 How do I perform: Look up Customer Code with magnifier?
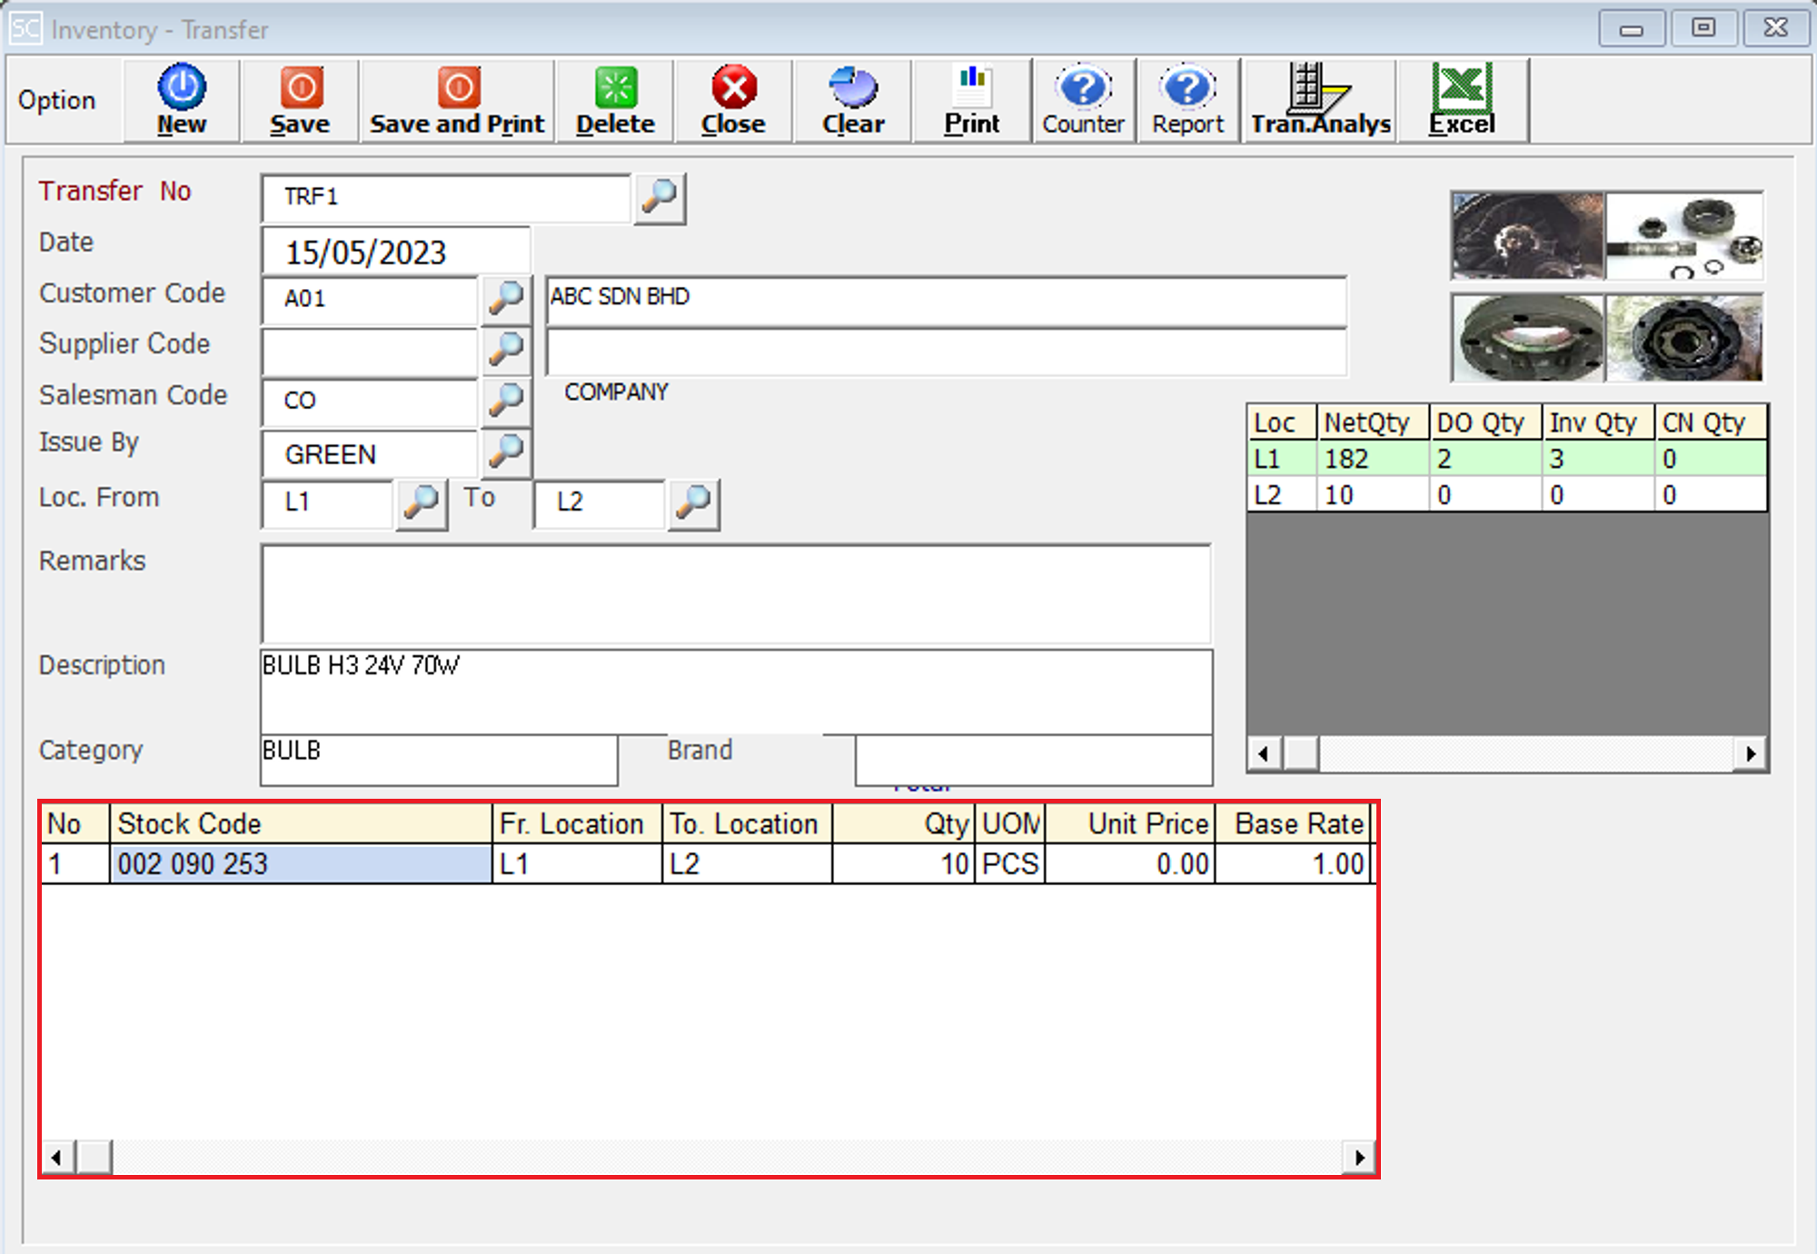click(506, 299)
